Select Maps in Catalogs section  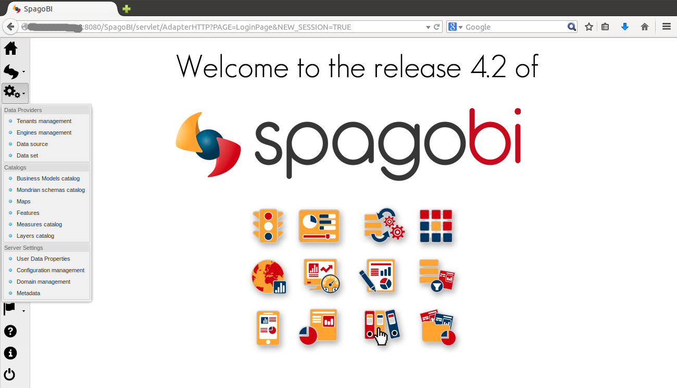[23, 201]
